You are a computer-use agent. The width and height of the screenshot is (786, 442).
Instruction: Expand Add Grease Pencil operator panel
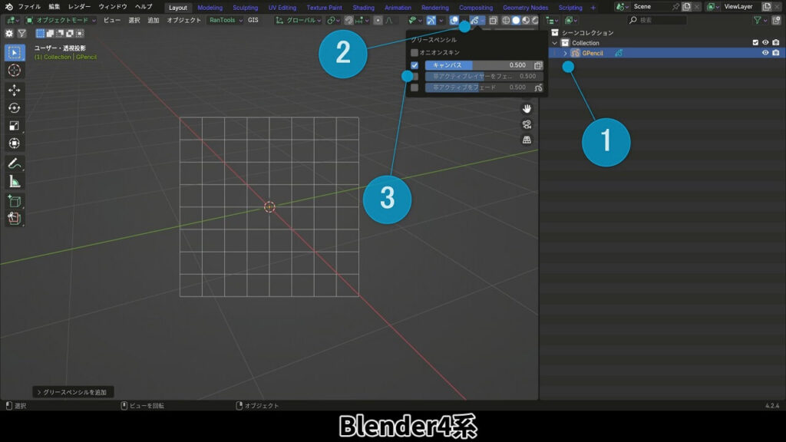(73, 392)
